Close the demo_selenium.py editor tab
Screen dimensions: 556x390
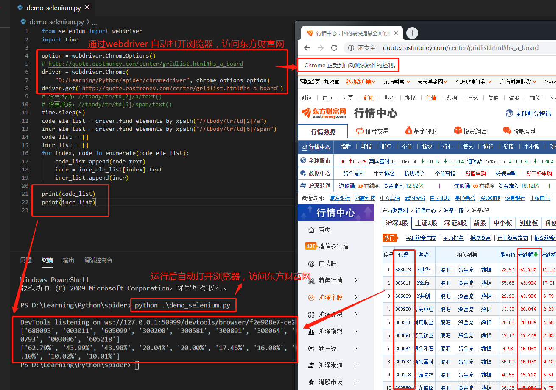coord(87,8)
